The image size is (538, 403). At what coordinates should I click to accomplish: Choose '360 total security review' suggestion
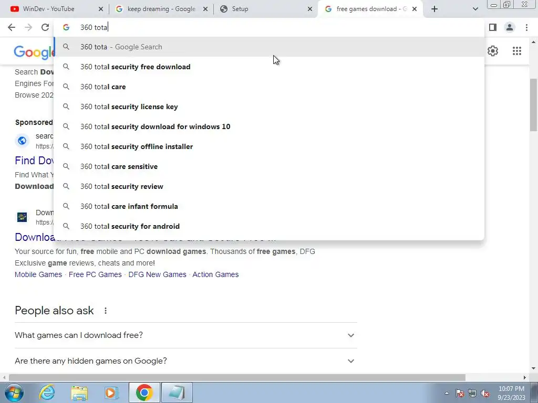pos(269,186)
